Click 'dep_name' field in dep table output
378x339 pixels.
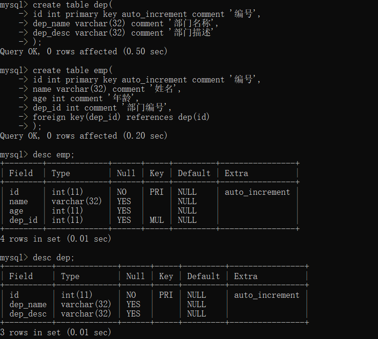pos(28,304)
